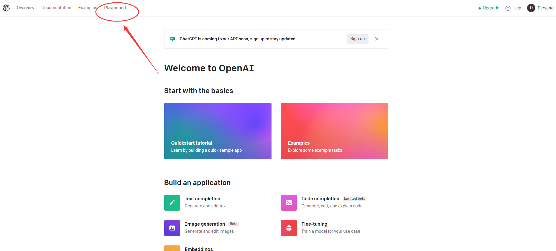Open the Examples gradient card

click(334, 131)
